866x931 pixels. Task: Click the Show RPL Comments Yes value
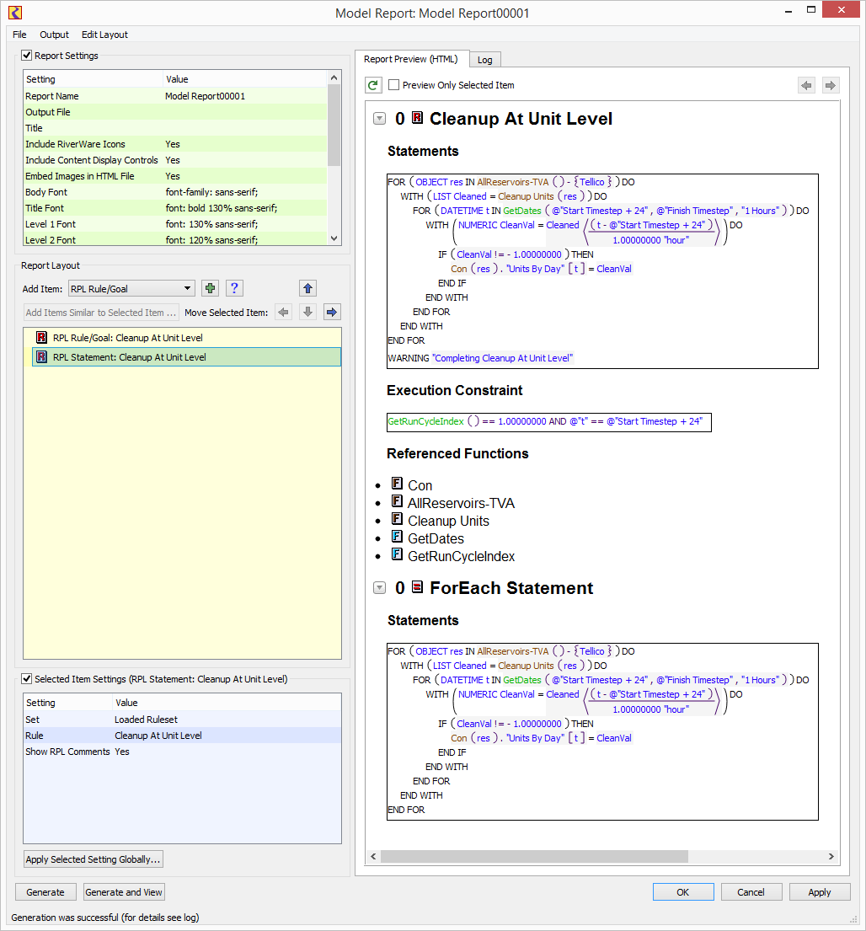pos(122,752)
